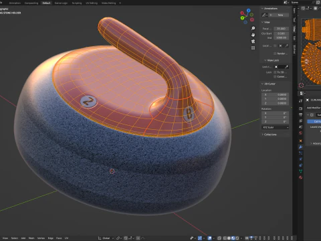
Task: Open the Mesh menu in viewport header
Action: point(31,238)
